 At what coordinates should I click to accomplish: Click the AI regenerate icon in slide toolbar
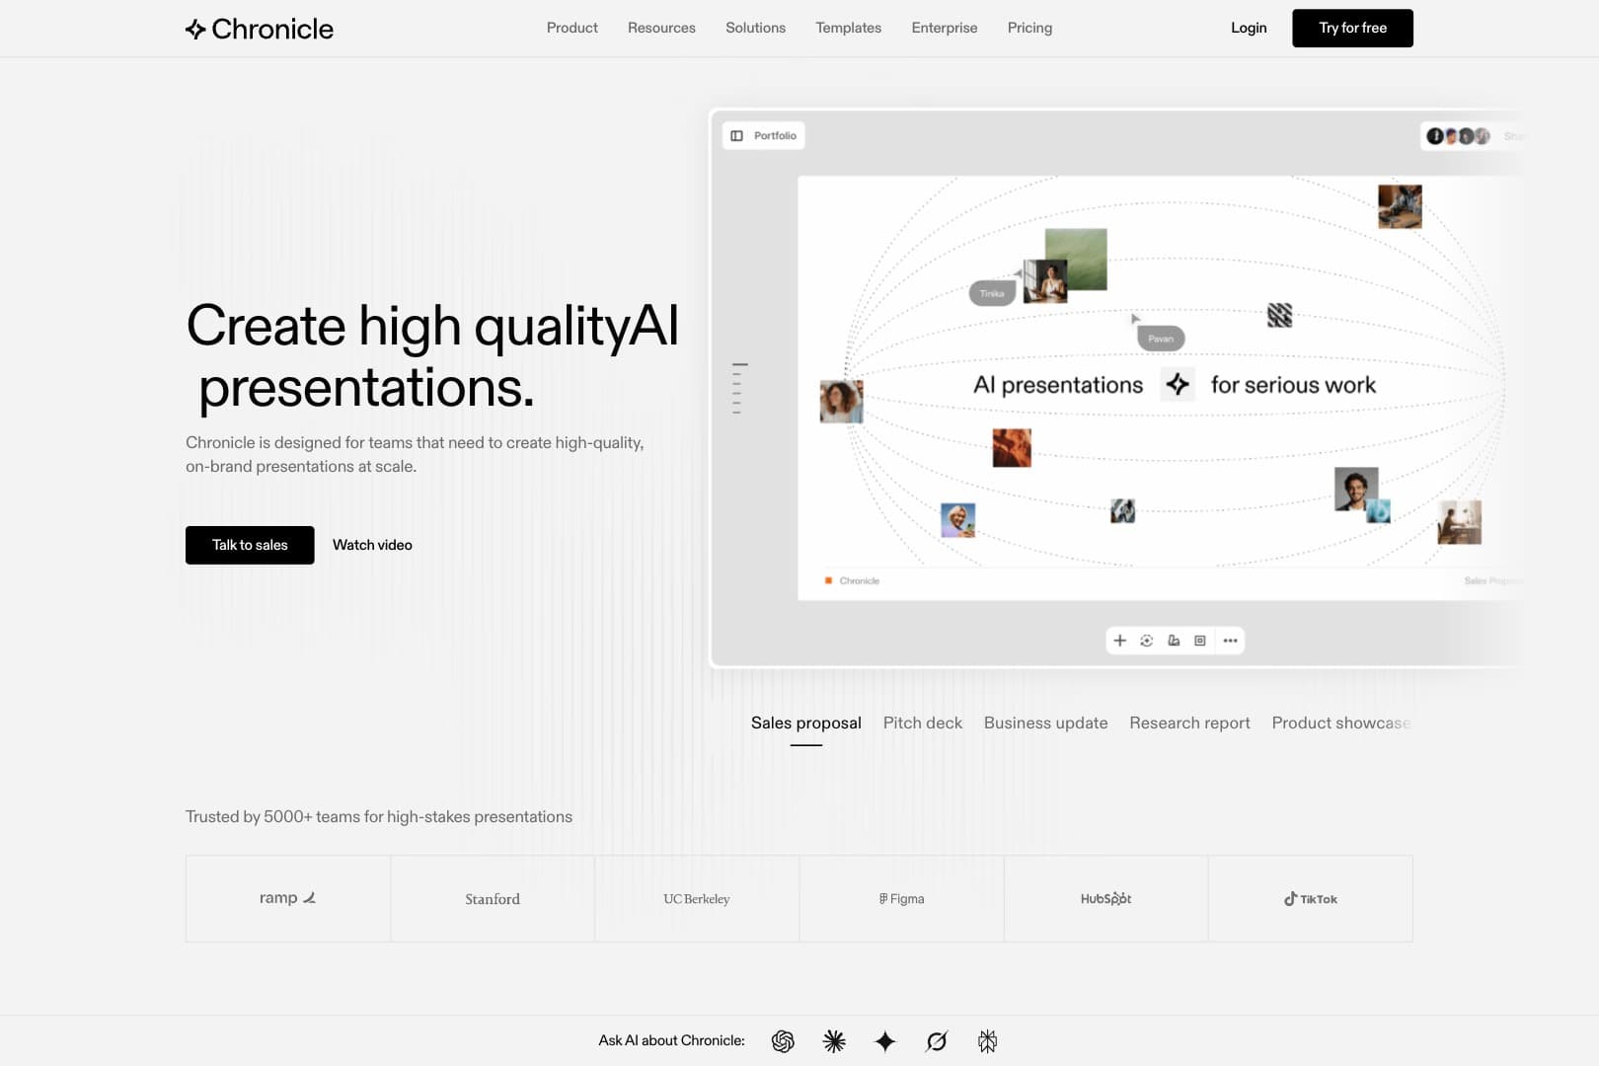(1146, 641)
